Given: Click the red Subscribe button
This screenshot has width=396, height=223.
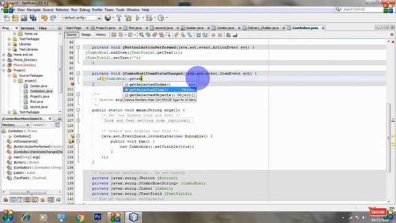Looking at the screenshot, I should pyautogui.click(x=378, y=212).
